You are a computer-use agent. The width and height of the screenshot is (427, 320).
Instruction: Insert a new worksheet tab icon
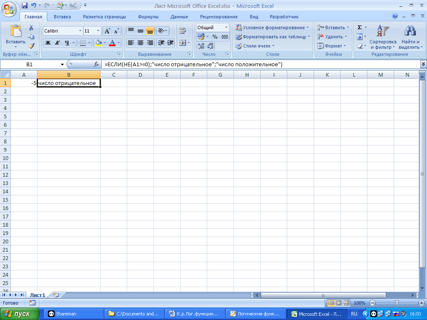(x=56, y=295)
